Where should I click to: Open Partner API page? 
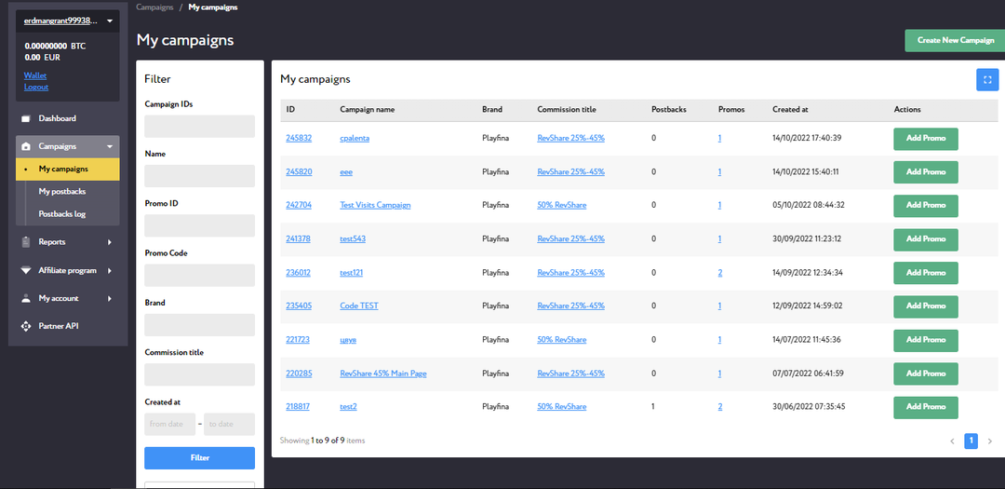[59, 326]
